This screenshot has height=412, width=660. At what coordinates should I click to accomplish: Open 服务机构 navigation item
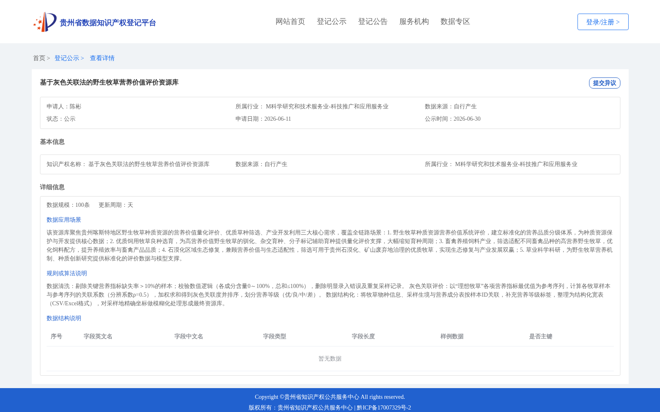coord(414,21)
